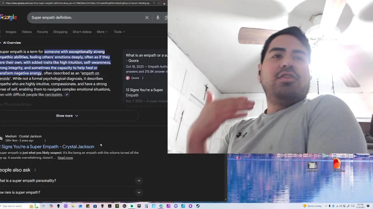The image size is (373, 209).
Task: Open options for the Medium Crystal Jackson result
Action: click(45, 140)
